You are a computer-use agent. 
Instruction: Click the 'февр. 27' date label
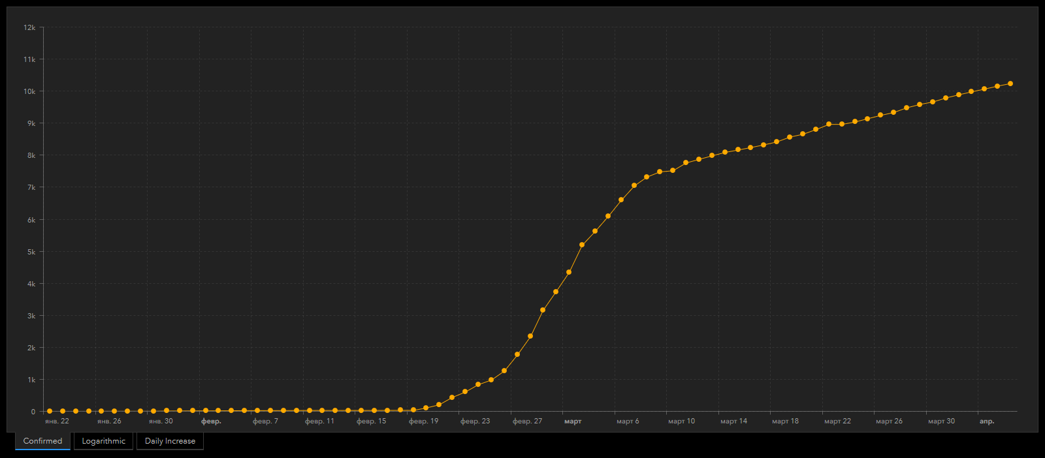pos(527,421)
